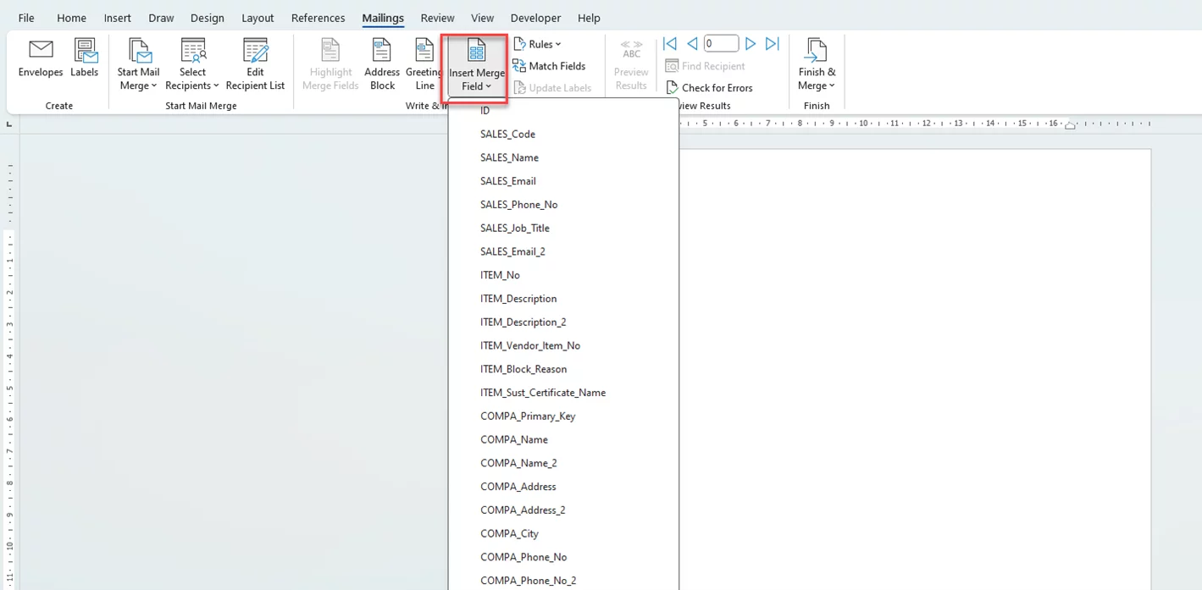This screenshot has width=1202, height=590.
Task: Choose COMPA_City from the field list
Action: point(509,534)
